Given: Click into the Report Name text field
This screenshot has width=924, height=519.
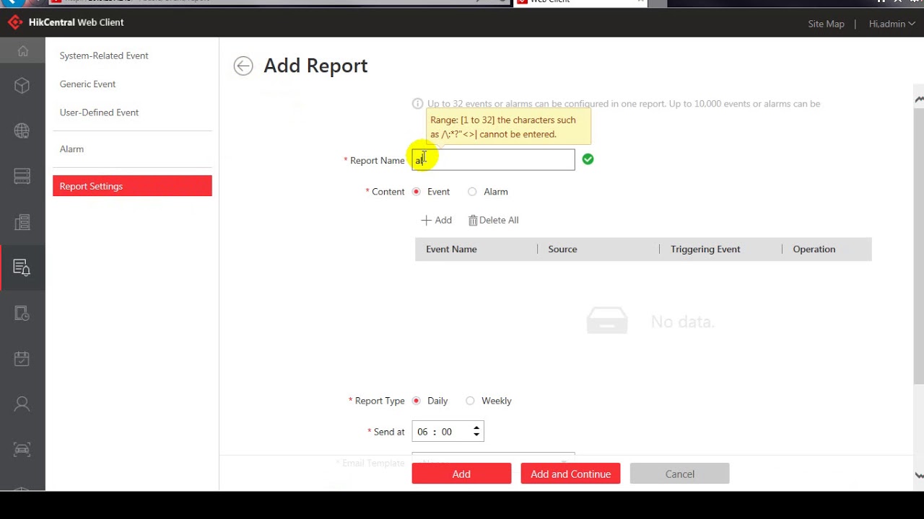Looking at the screenshot, I should click(x=498, y=160).
